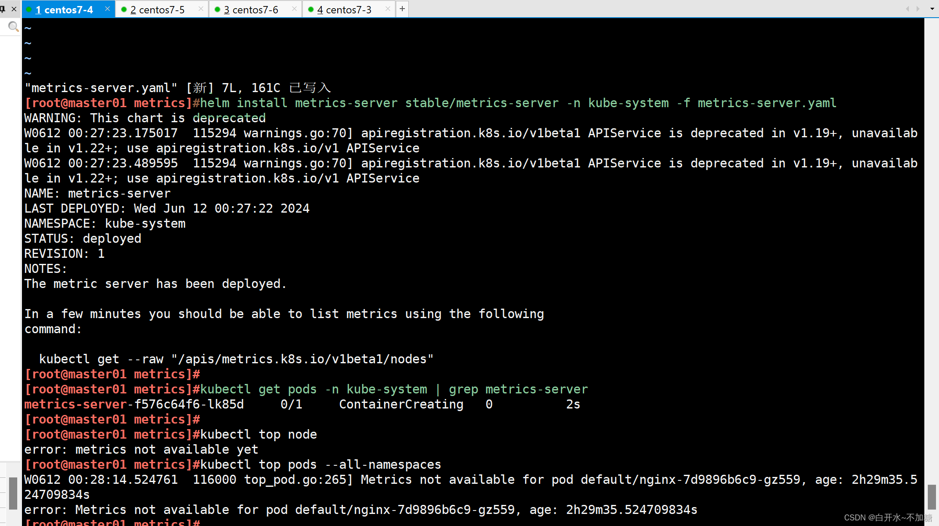Click the magnifier search icon
The image size is (939, 526).
[13, 27]
